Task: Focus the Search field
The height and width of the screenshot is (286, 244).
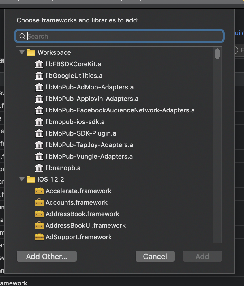Action: [119, 36]
